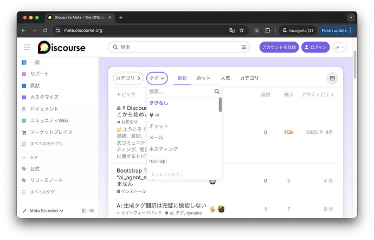Click the tag dropdown list scrollbar
Viewport: 374px width, 240px height.
[220, 105]
